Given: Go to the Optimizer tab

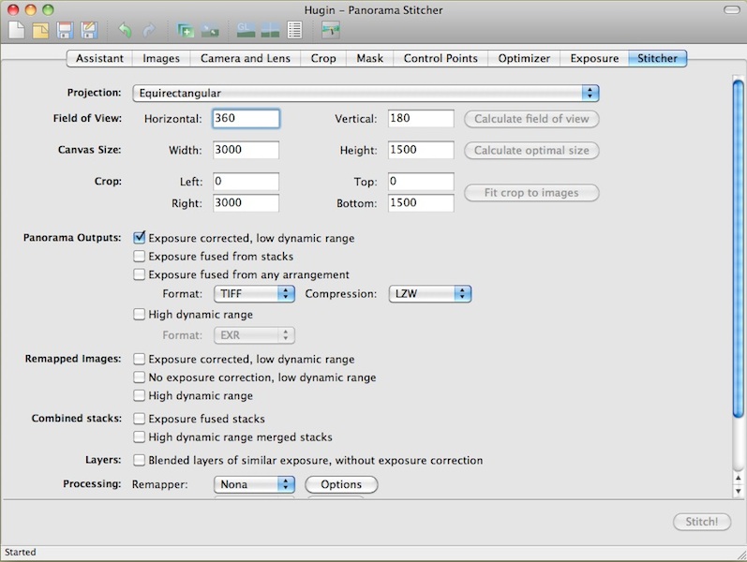Looking at the screenshot, I should click(524, 58).
